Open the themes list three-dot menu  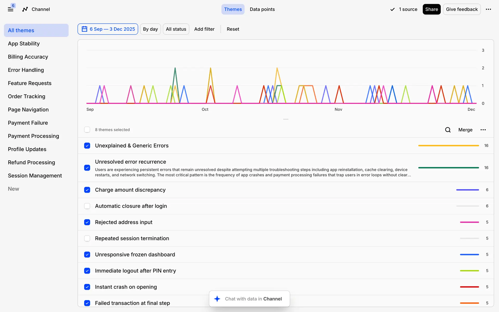pyautogui.click(x=483, y=130)
